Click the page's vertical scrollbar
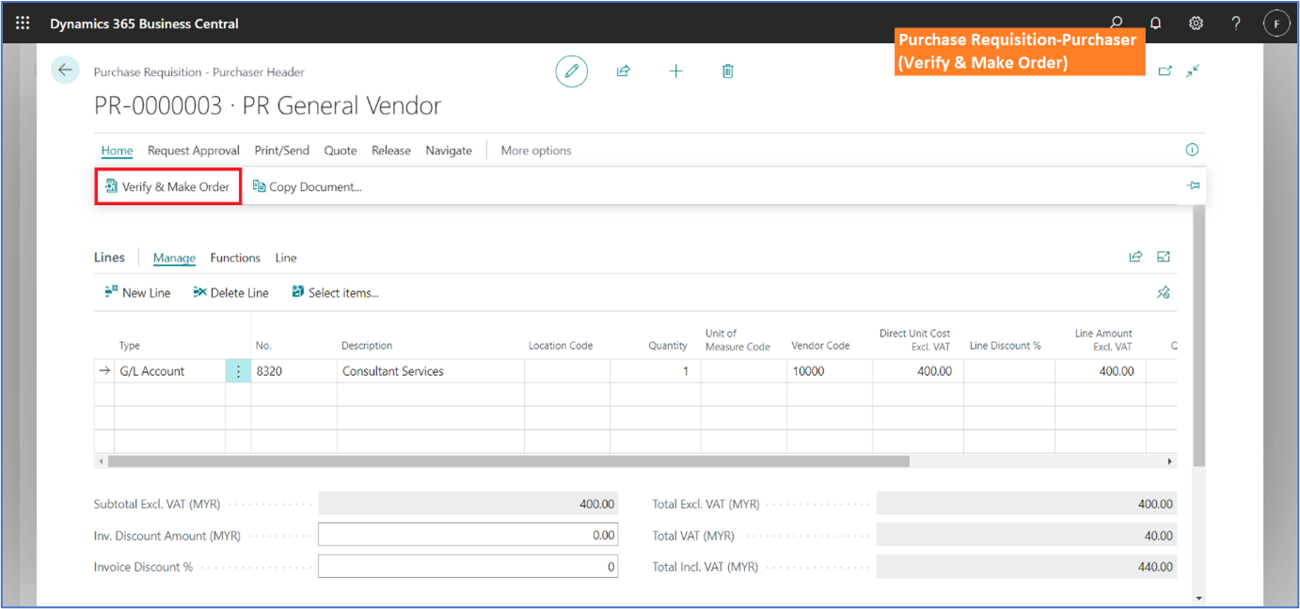Image resolution: width=1300 pixels, height=609 pixels. [1198, 334]
